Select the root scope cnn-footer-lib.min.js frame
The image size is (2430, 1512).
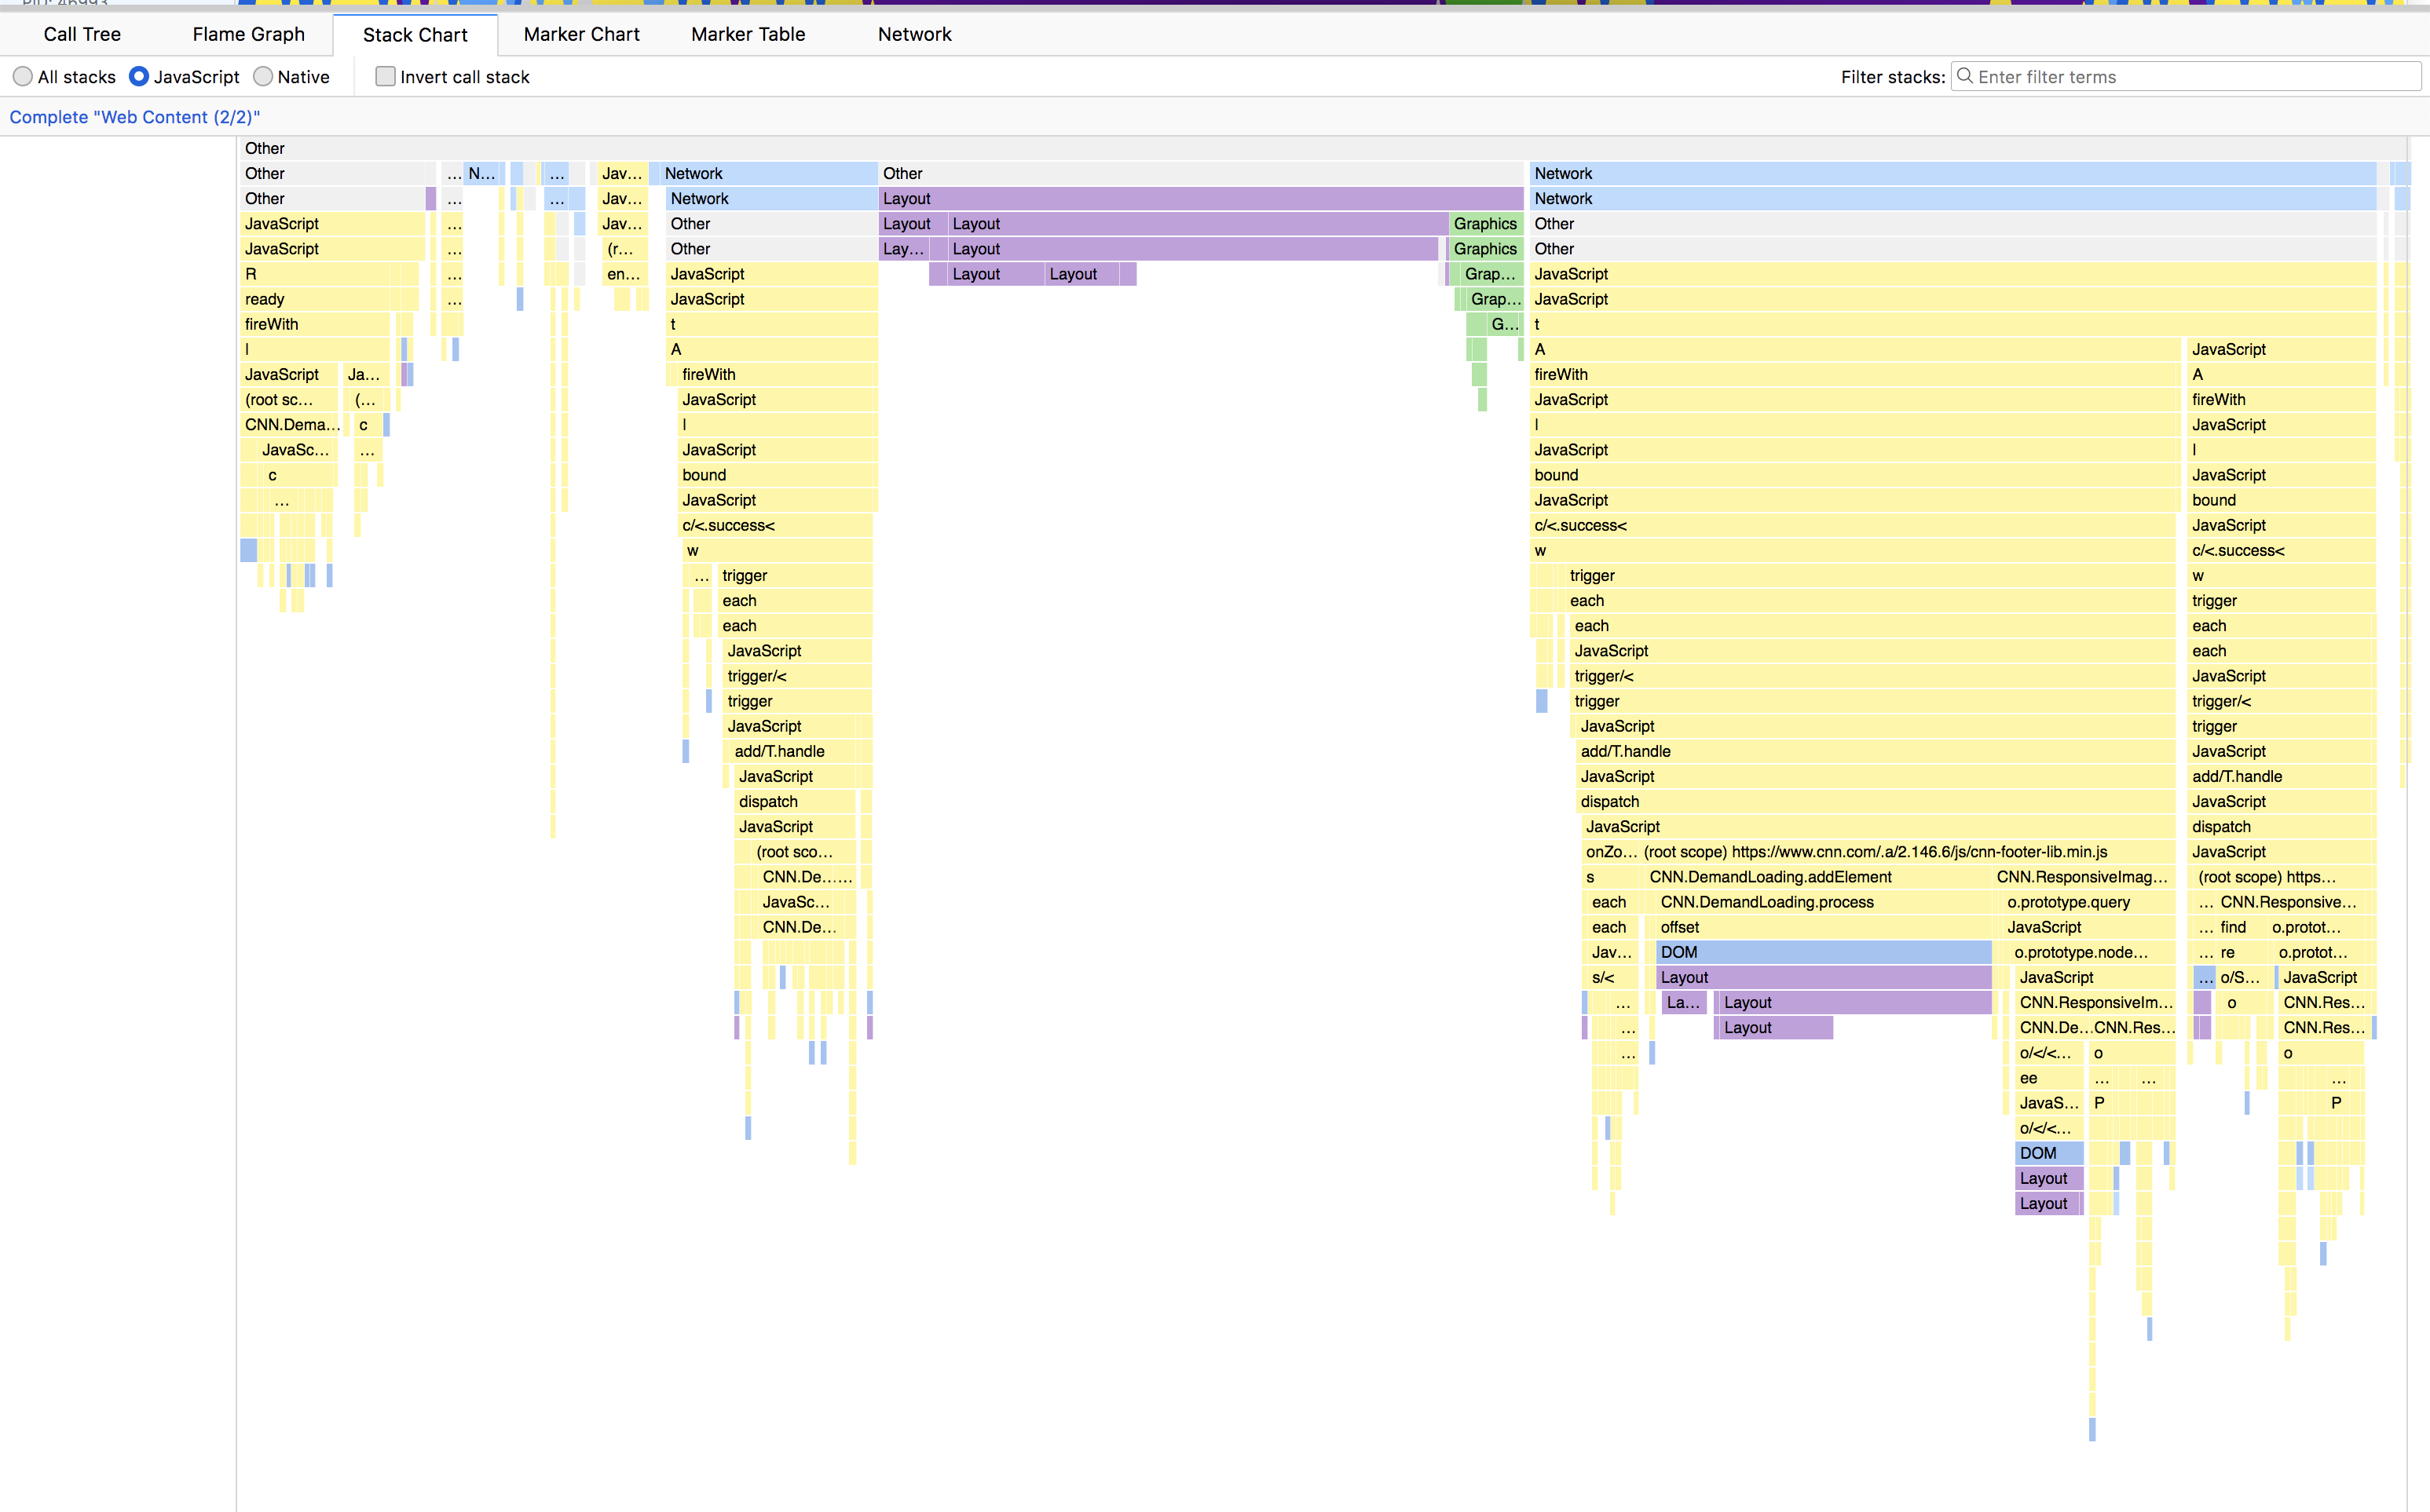coord(1908,852)
